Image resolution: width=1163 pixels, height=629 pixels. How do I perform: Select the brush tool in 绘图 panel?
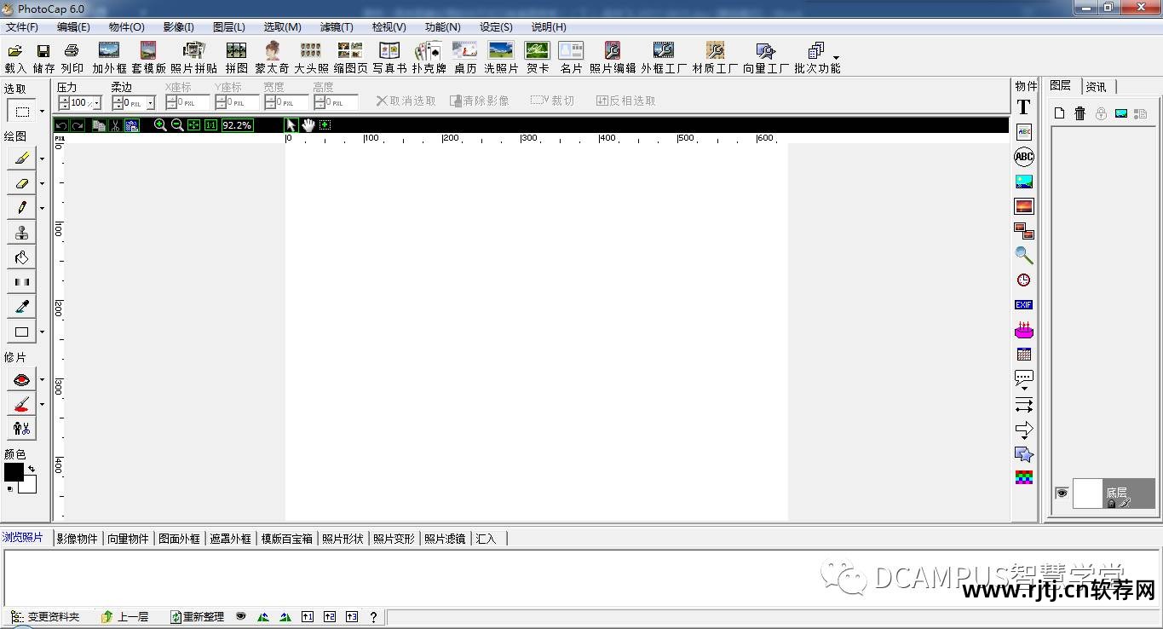click(21, 159)
